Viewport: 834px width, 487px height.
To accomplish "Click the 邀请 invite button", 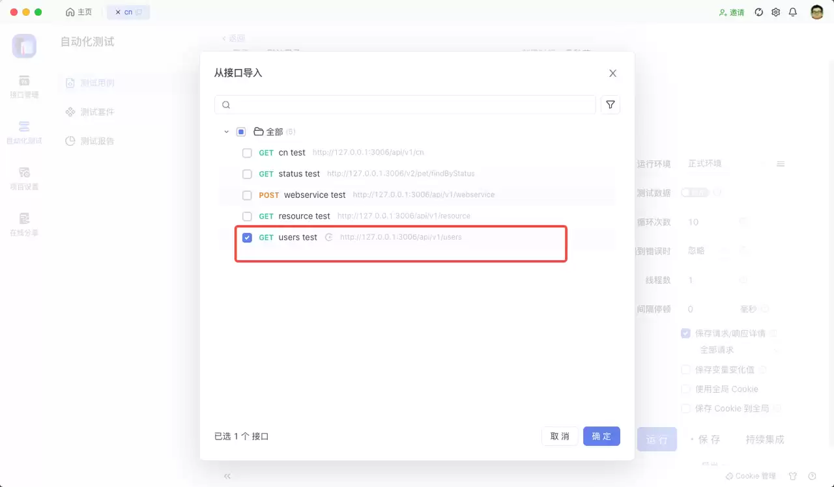I will coord(732,12).
